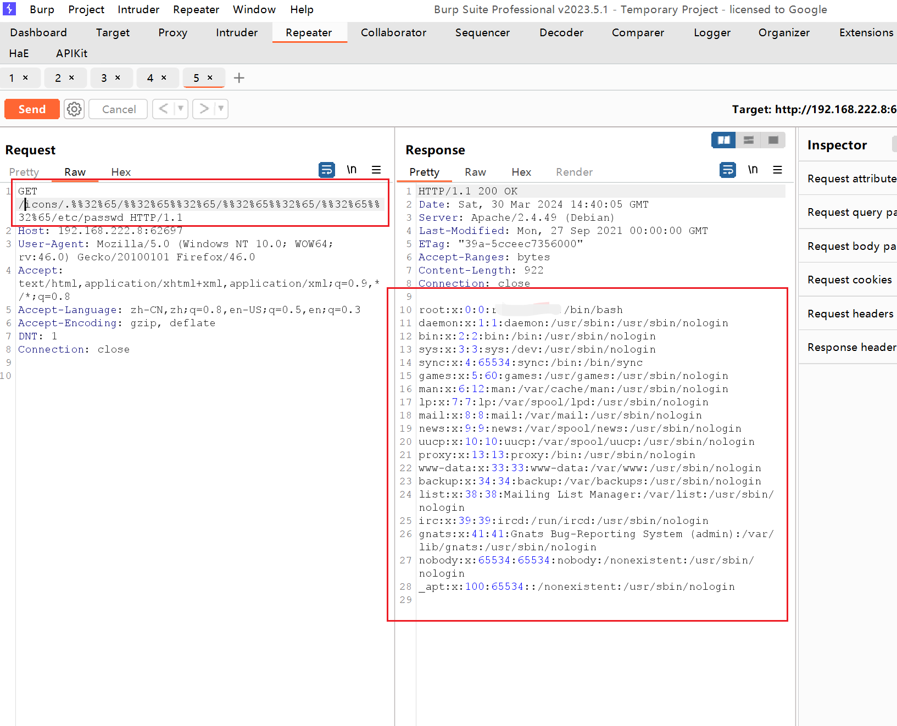Open the HaE extension tab

(19, 53)
